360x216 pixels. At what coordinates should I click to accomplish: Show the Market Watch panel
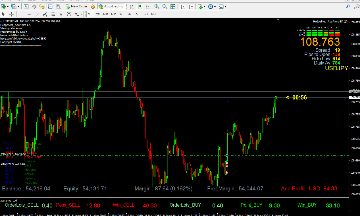26,6
